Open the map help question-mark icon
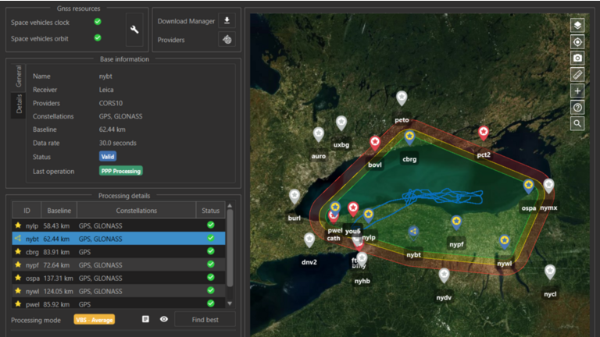Screen dimensions: 600x337 [577, 107]
